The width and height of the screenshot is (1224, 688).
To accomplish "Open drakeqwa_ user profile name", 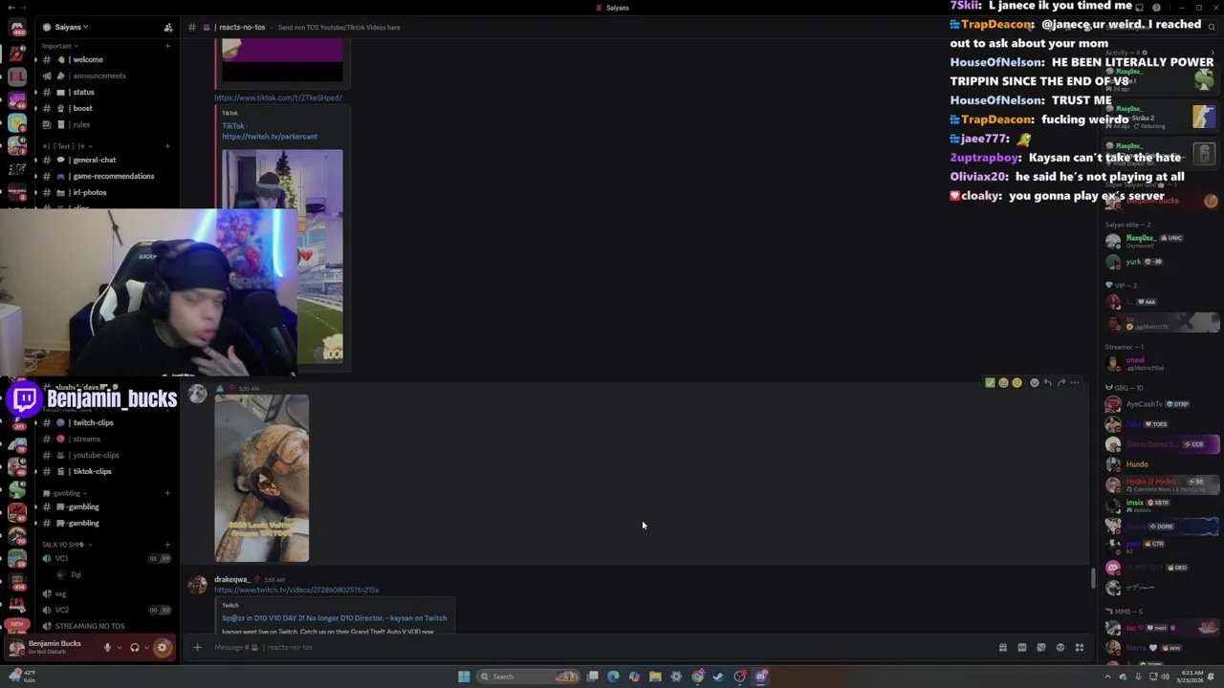I will [231, 579].
